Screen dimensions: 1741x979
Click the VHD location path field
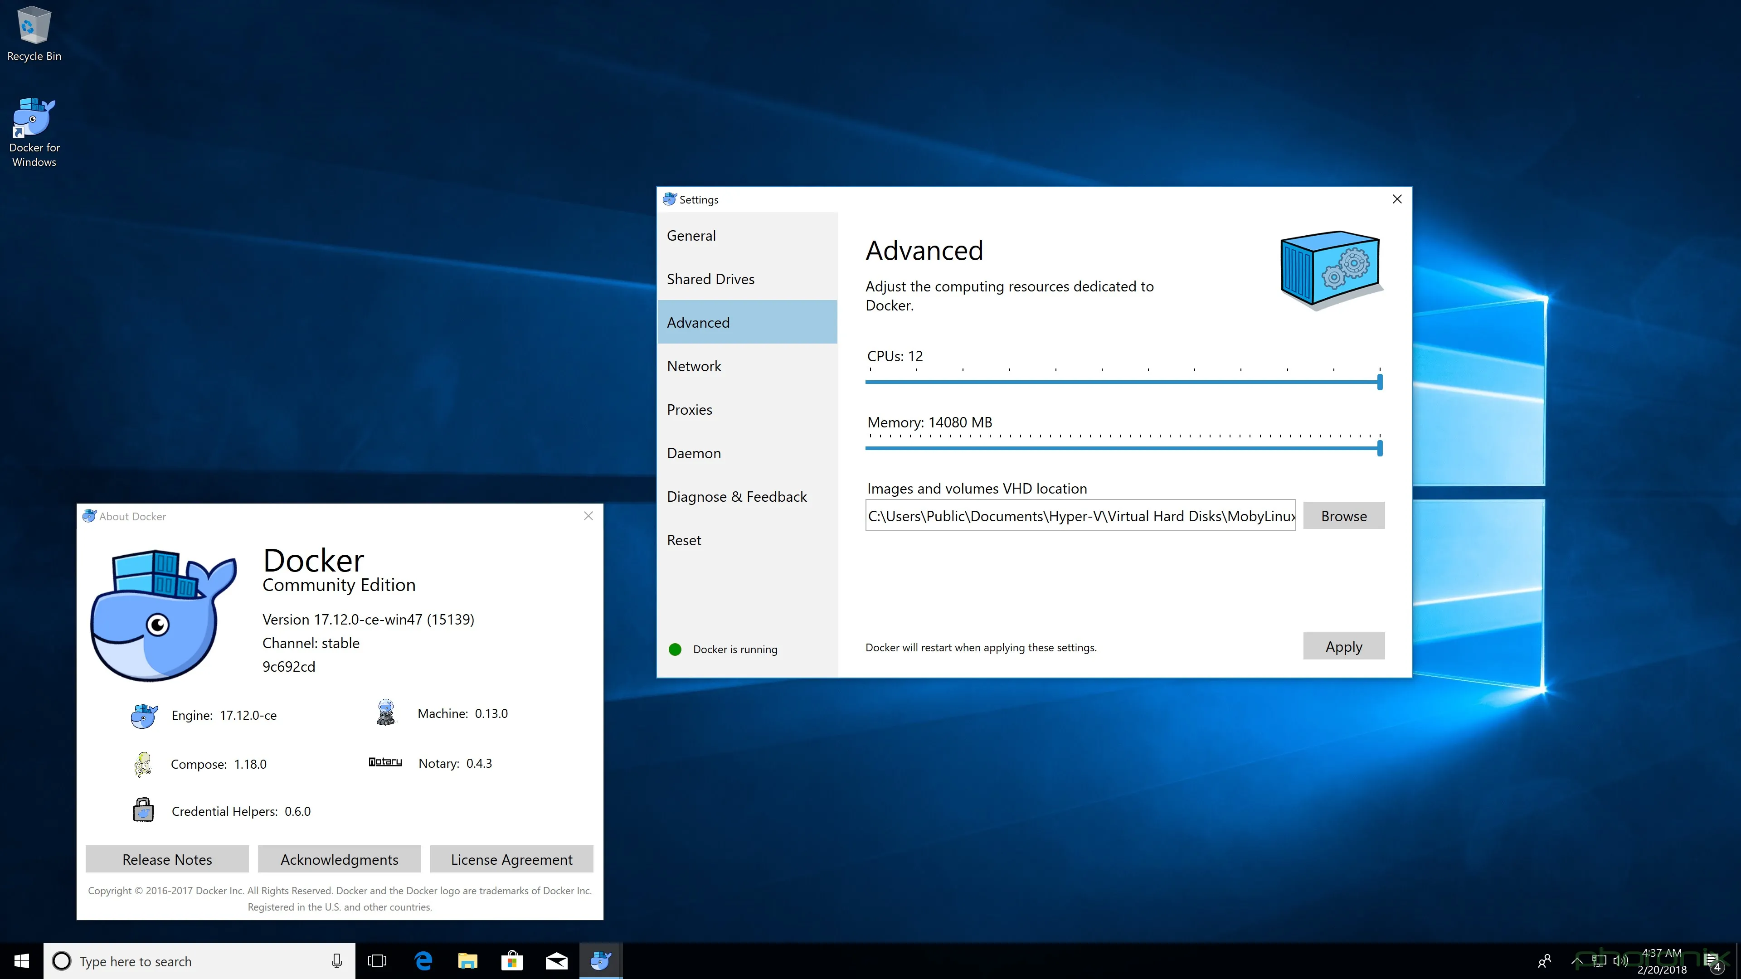click(x=1080, y=516)
